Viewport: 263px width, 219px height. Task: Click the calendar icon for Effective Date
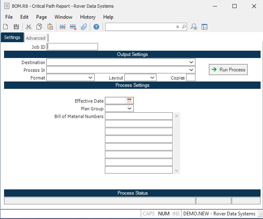(x=129, y=101)
